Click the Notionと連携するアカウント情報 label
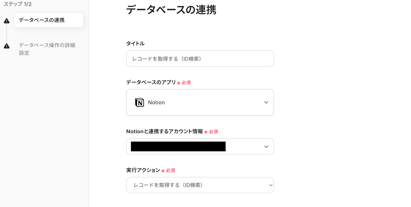The image size is (411, 207). 164,131
